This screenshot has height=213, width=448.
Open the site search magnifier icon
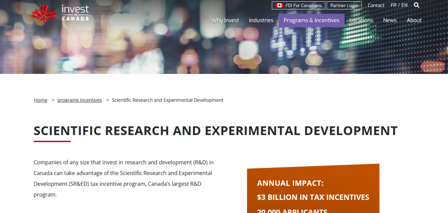416,5
